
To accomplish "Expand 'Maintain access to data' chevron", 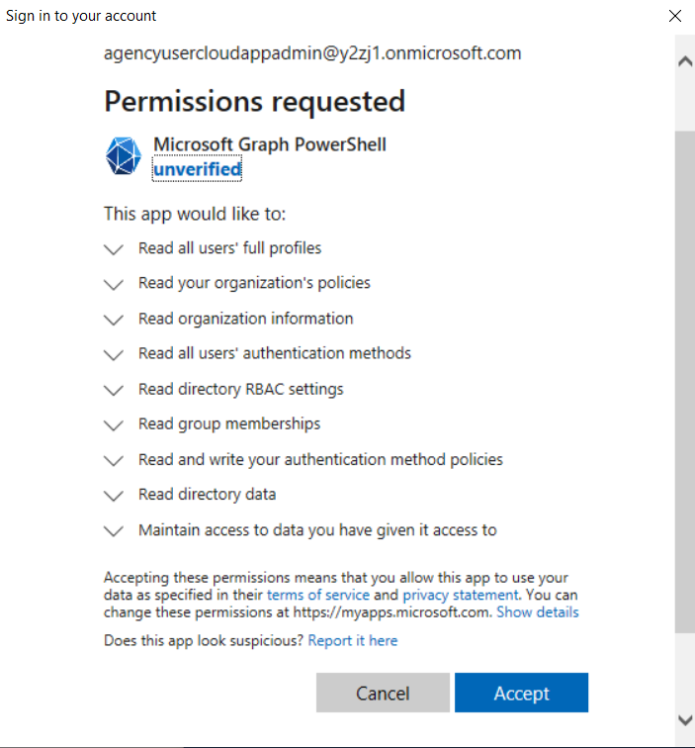I will pos(114,531).
